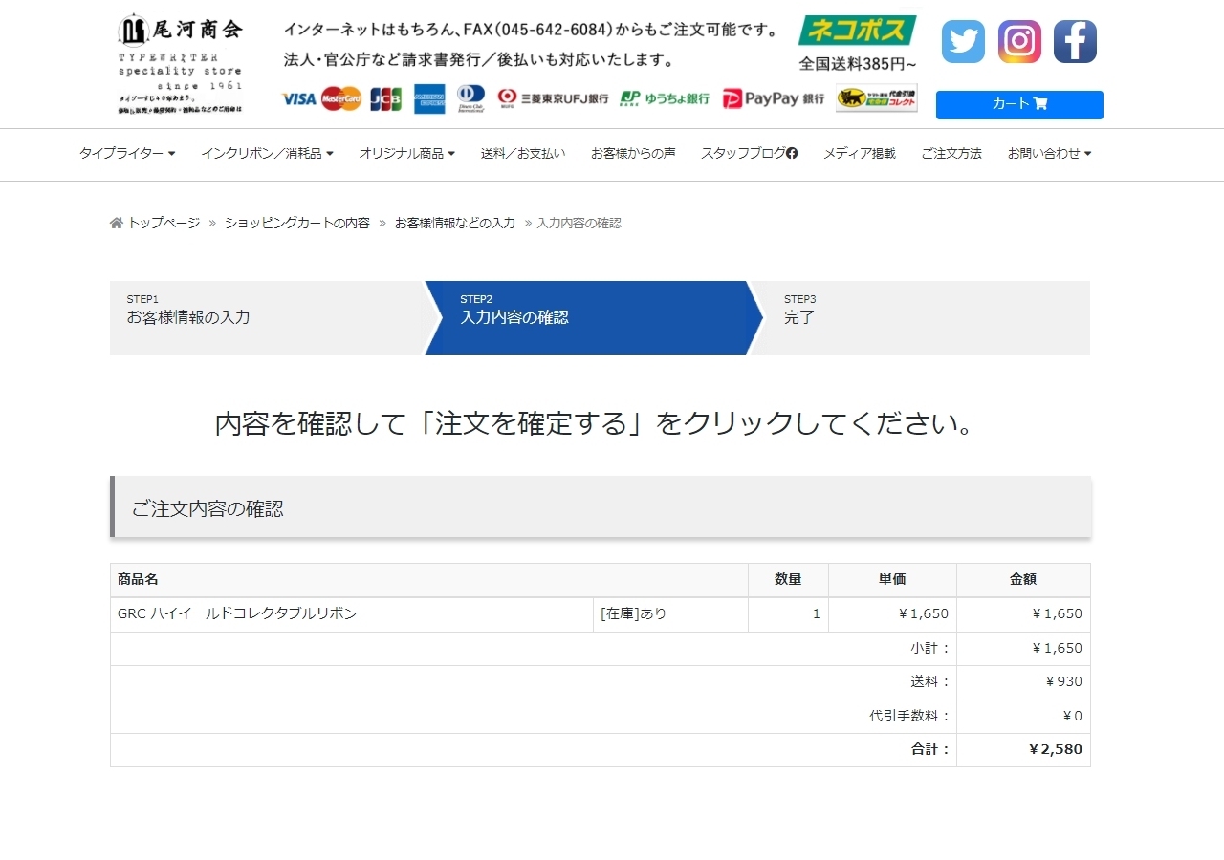The width and height of the screenshot is (1224, 860).
Task: Open メディア掲載 page
Action: [x=860, y=154]
